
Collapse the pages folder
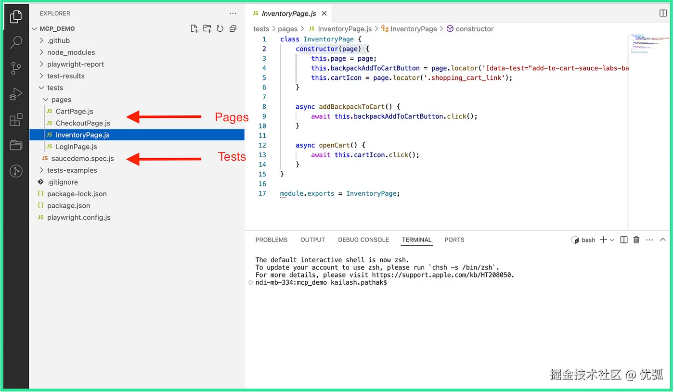click(137, 100)
